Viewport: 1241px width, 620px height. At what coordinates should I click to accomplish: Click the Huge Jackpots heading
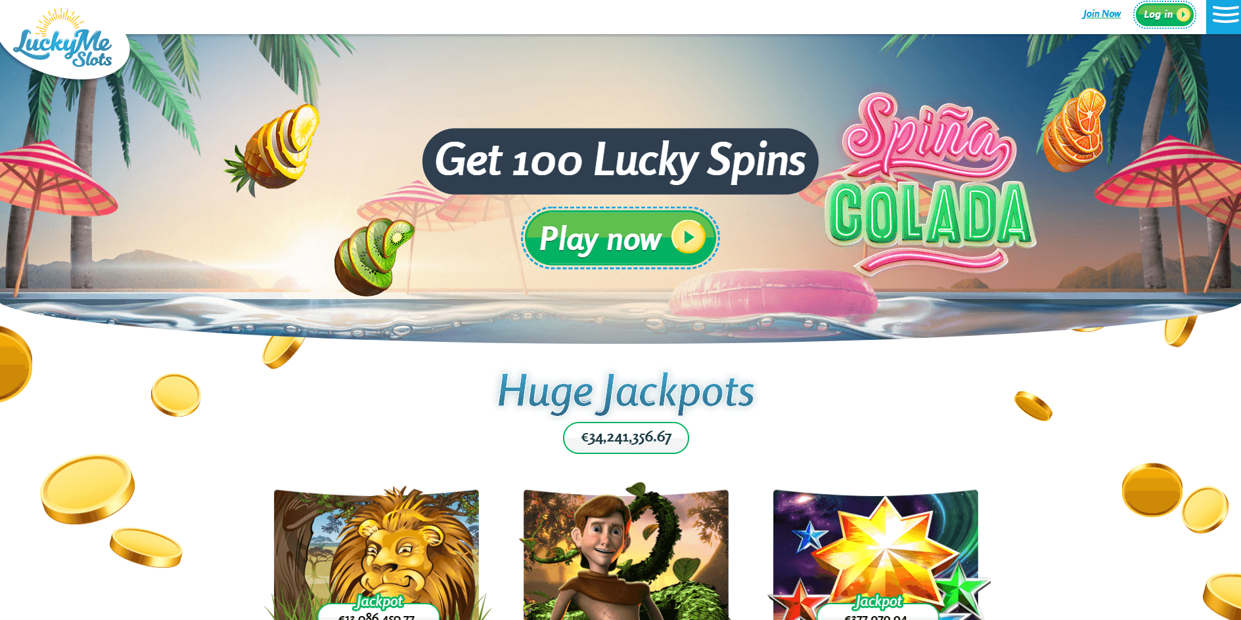[x=625, y=392]
